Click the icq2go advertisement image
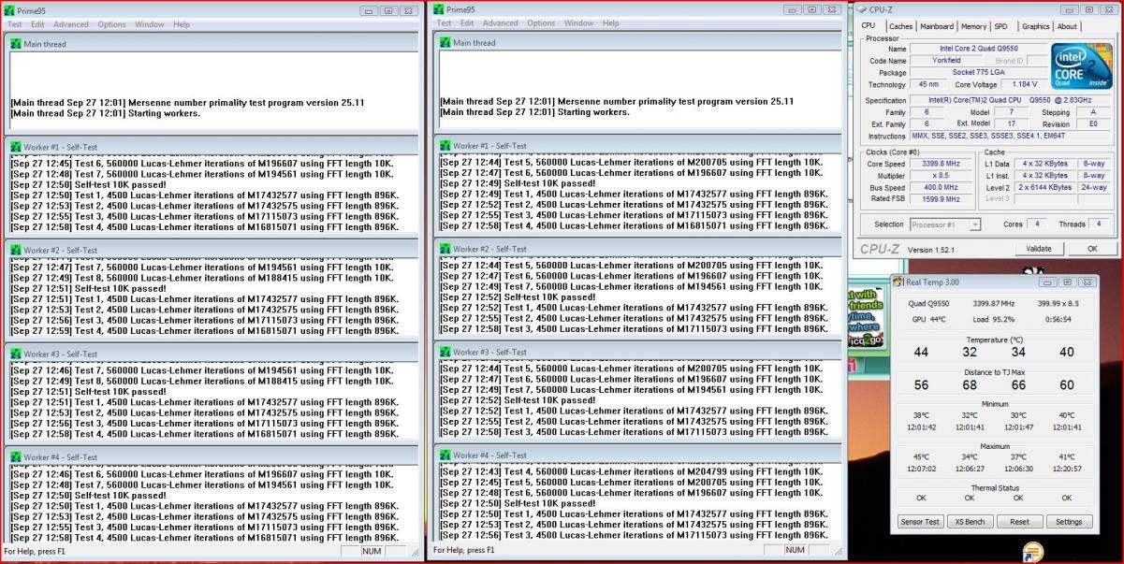This screenshot has height=564, width=1124. pyautogui.click(x=867, y=319)
